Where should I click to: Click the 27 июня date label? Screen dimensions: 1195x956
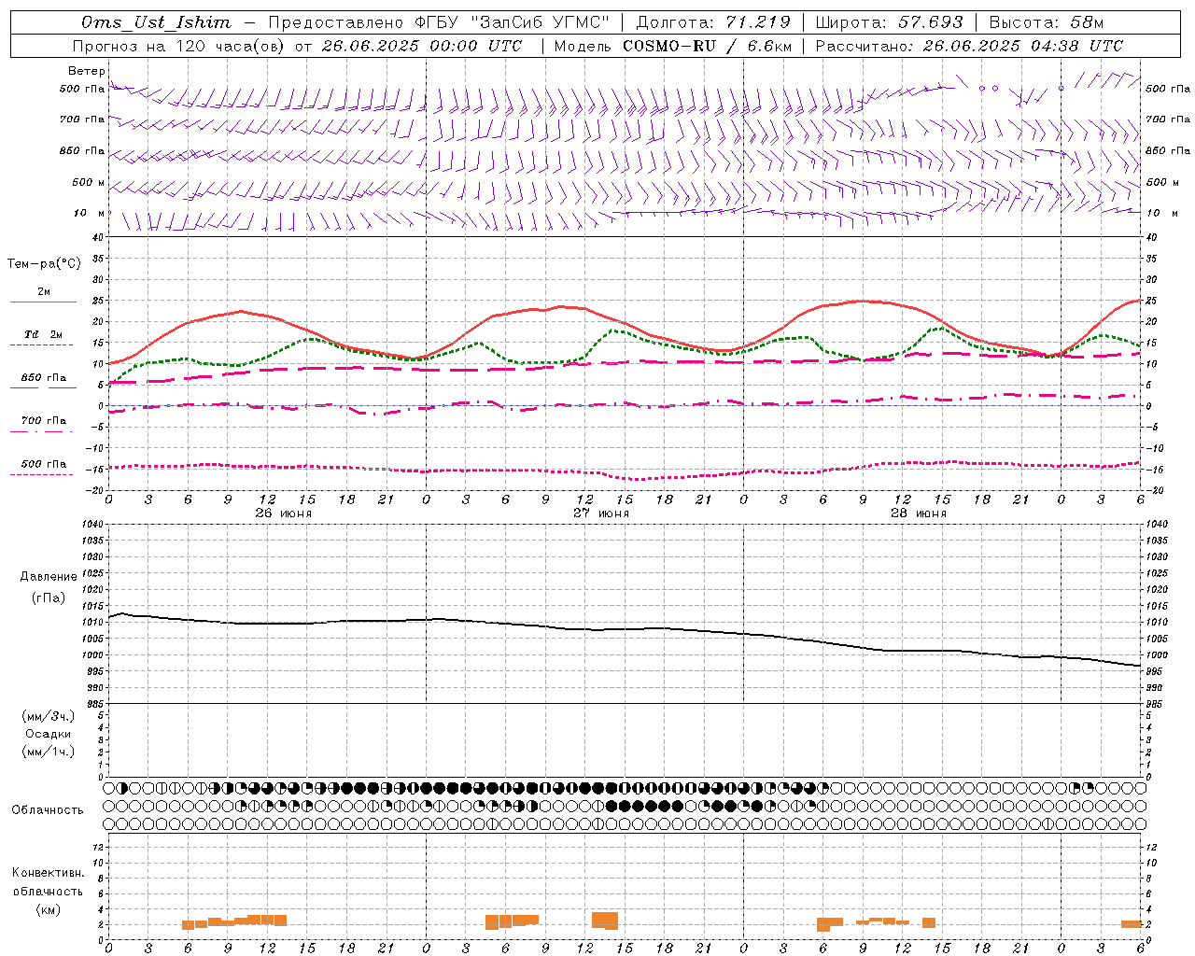[x=600, y=513]
